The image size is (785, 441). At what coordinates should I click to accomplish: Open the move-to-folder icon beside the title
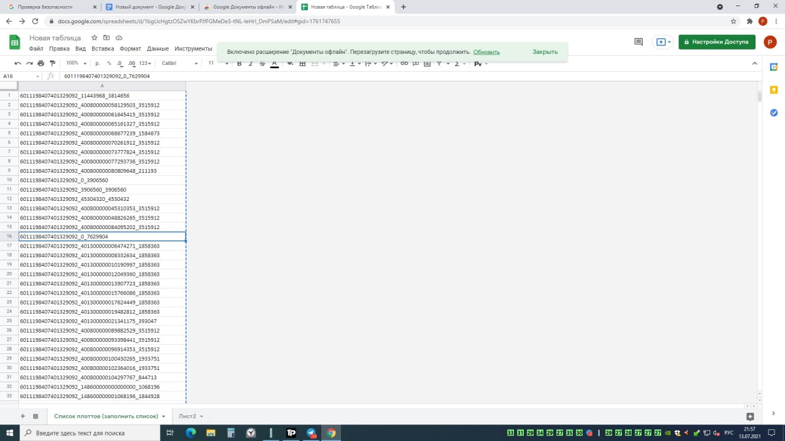click(x=107, y=38)
